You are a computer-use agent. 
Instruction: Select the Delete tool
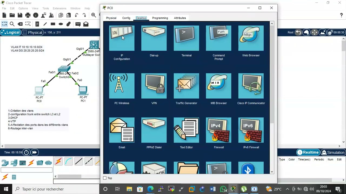click(20, 24)
